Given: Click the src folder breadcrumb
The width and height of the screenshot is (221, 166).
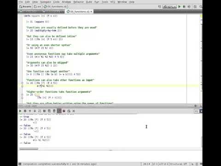Looking at the screenshot, I should click(x=38, y=6).
